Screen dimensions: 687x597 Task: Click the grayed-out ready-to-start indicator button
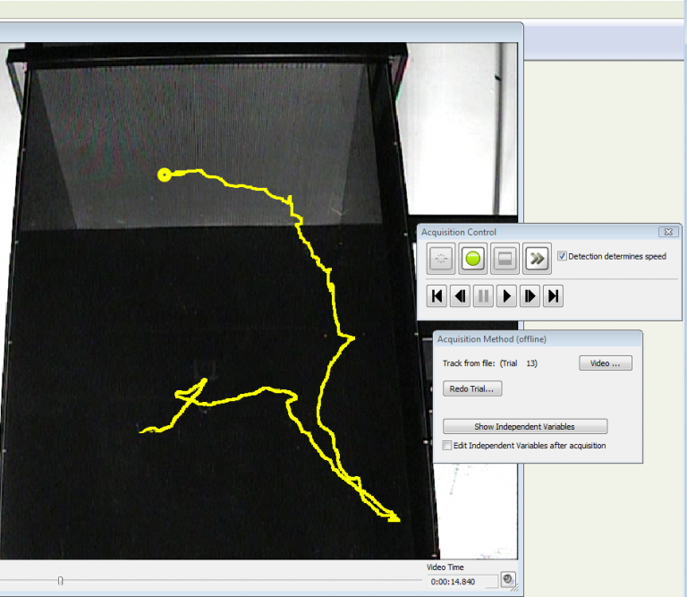pos(440,259)
